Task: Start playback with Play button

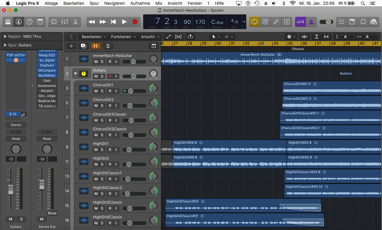Action: [x=124, y=22]
